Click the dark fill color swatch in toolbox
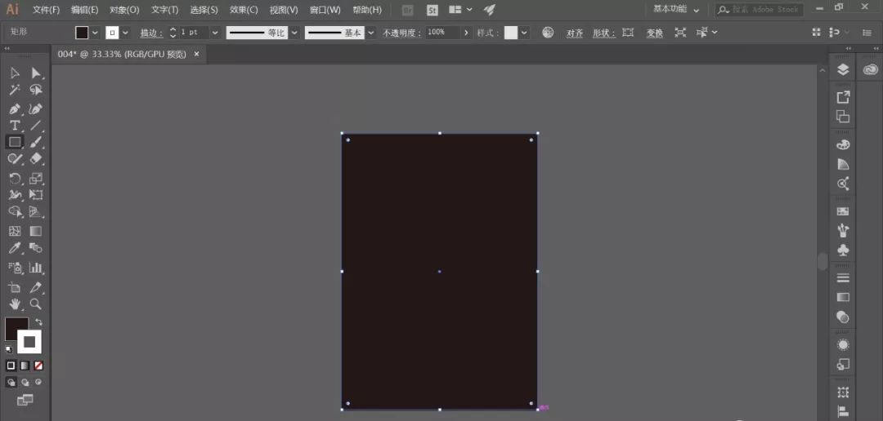The width and height of the screenshot is (883, 421). click(x=16, y=328)
